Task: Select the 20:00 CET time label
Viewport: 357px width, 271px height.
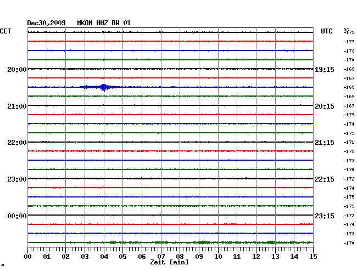Action: pyautogui.click(x=17, y=70)
